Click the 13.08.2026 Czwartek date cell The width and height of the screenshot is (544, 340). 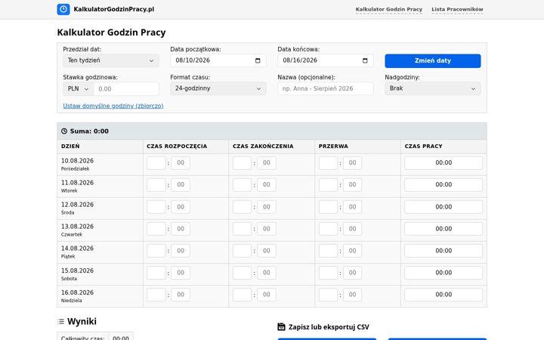(x=100, y=230)
